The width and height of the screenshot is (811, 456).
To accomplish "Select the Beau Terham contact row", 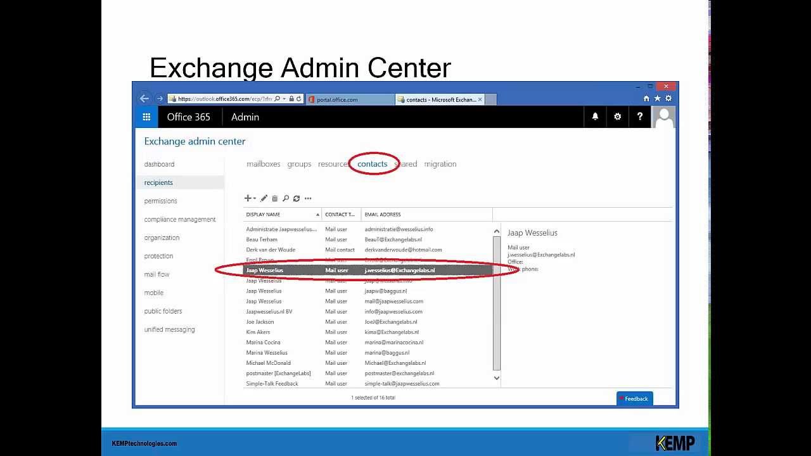I will pos(367,239).
